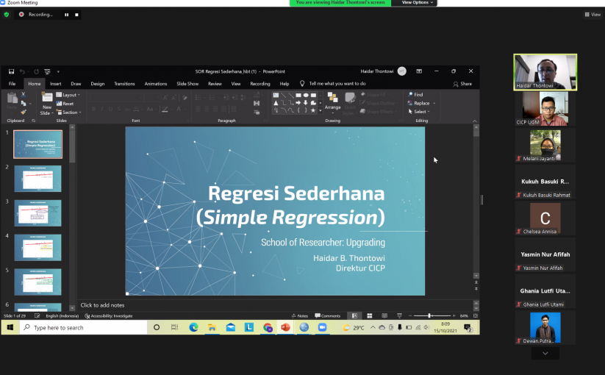Open the Layout dropdown

click(x=70, y=95)
